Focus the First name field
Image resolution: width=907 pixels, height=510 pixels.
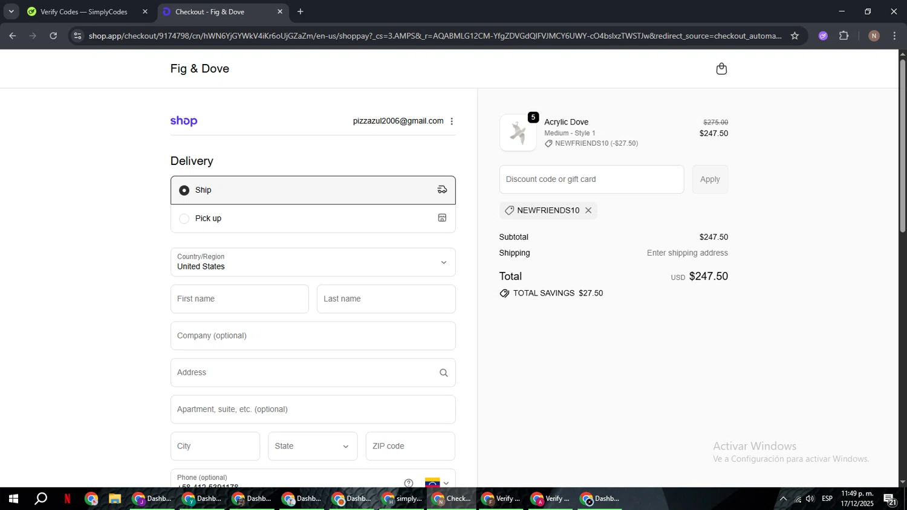point(239,299)
